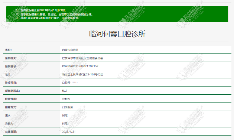The image size is (234, 140).
Task: Click the 负责人 field label
Action: pos(10,123)
